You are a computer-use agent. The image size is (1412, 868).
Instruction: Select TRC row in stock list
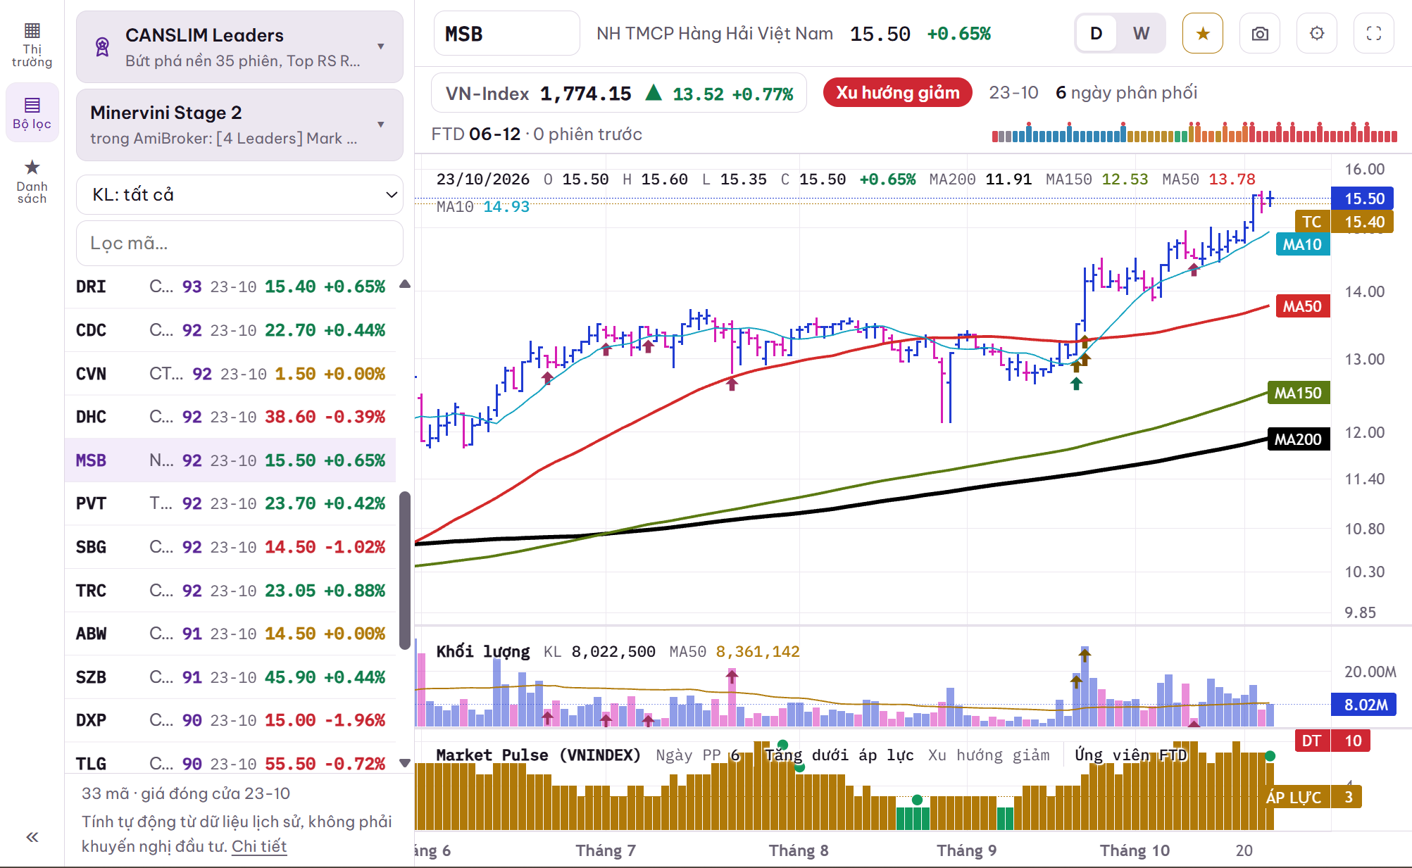pos(230,591)
